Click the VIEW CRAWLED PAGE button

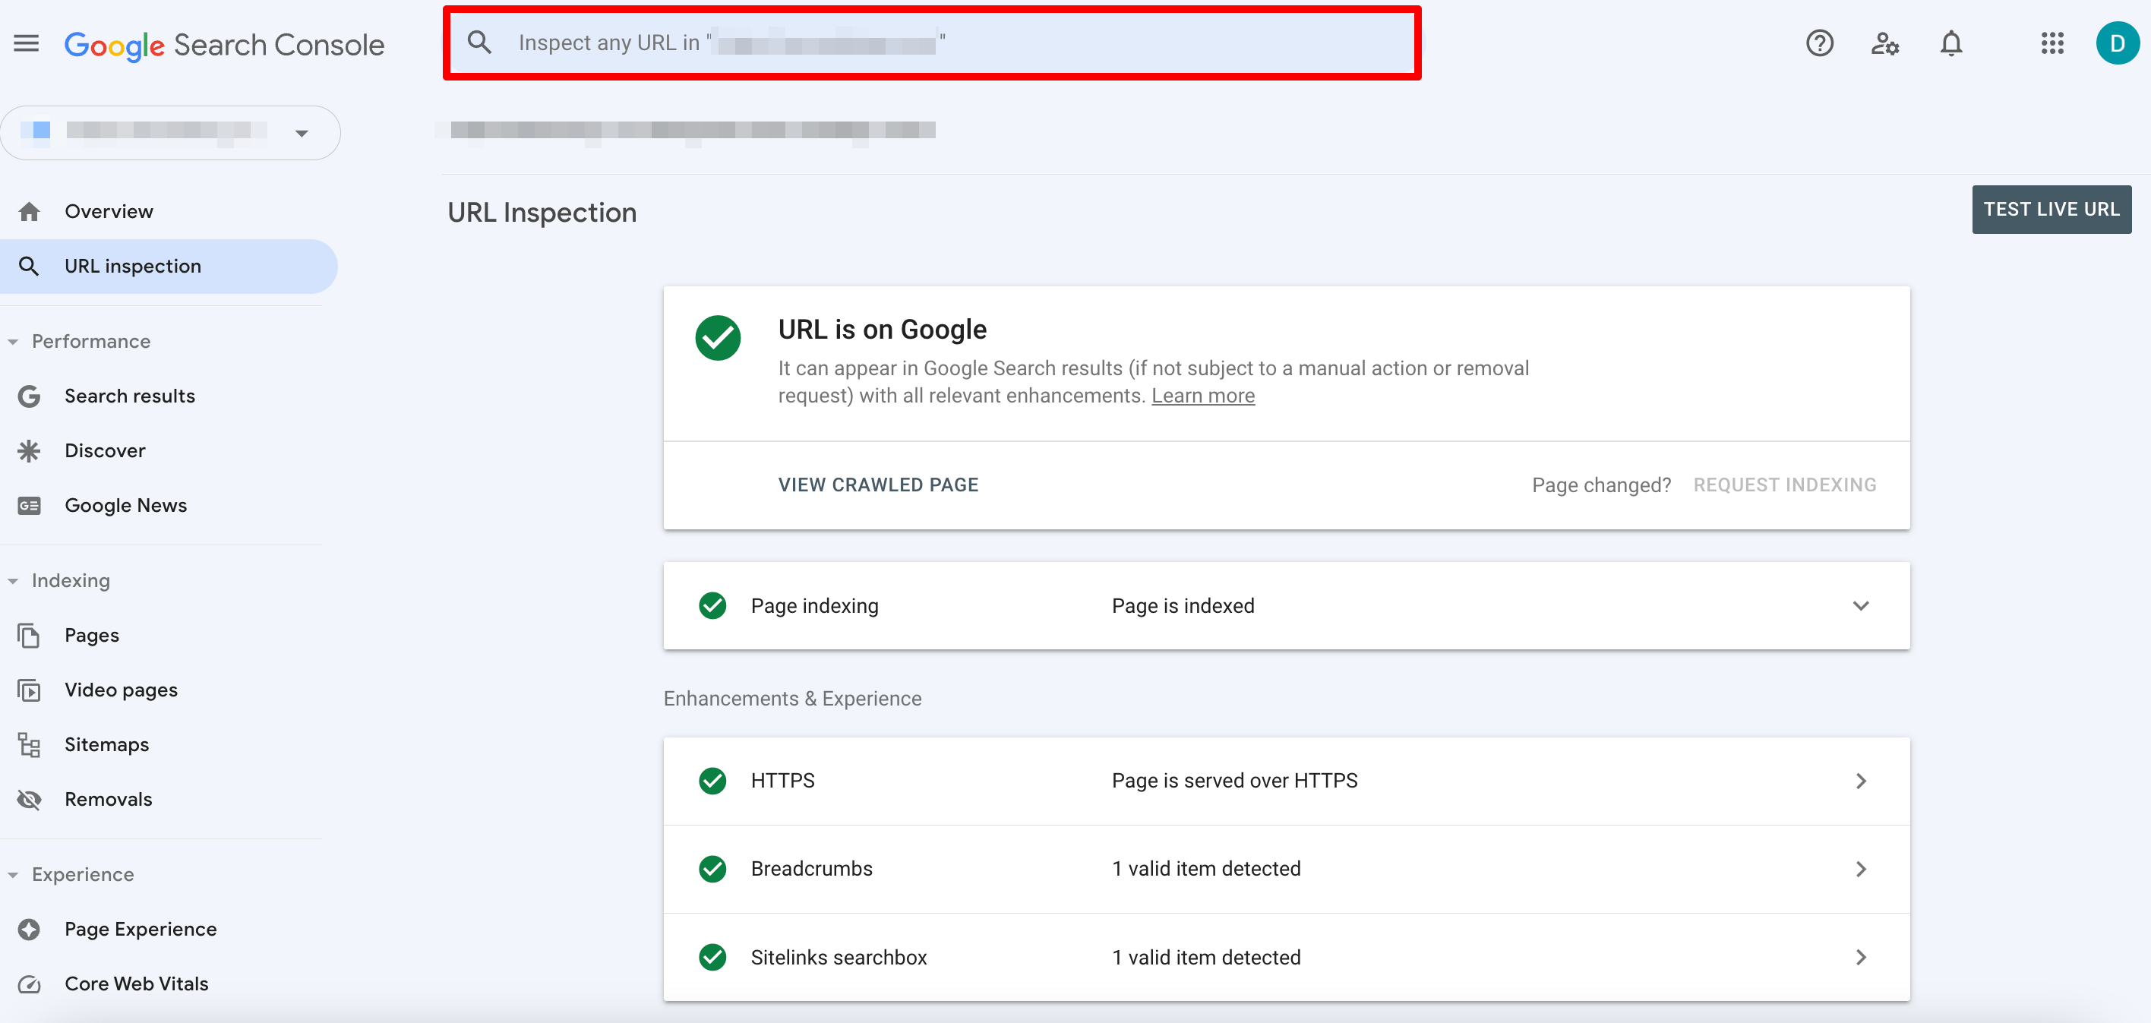pos(880,484)
